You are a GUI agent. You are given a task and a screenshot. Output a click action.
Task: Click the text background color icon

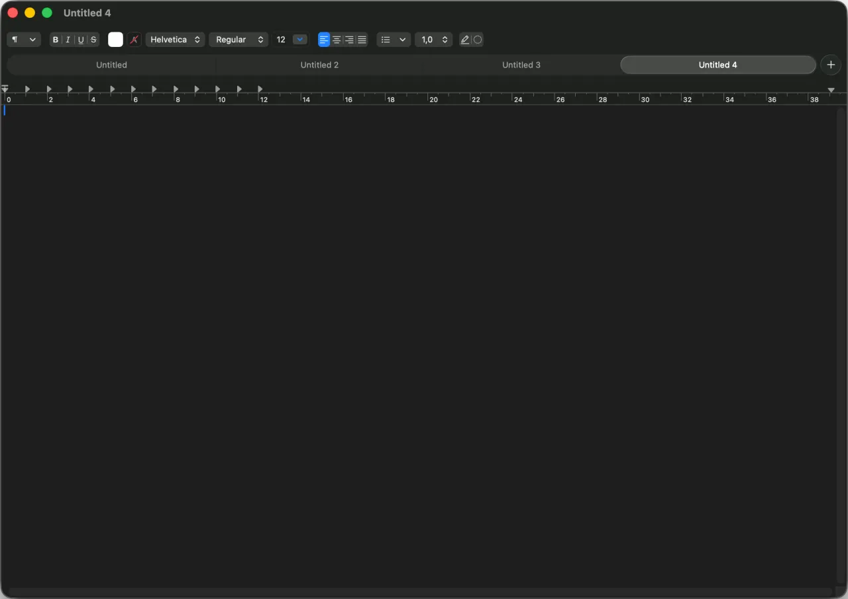click(134, 40)
